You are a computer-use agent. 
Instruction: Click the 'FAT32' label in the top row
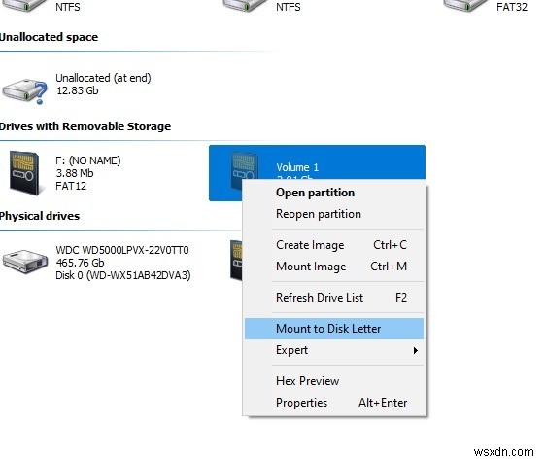coord(512,7)
